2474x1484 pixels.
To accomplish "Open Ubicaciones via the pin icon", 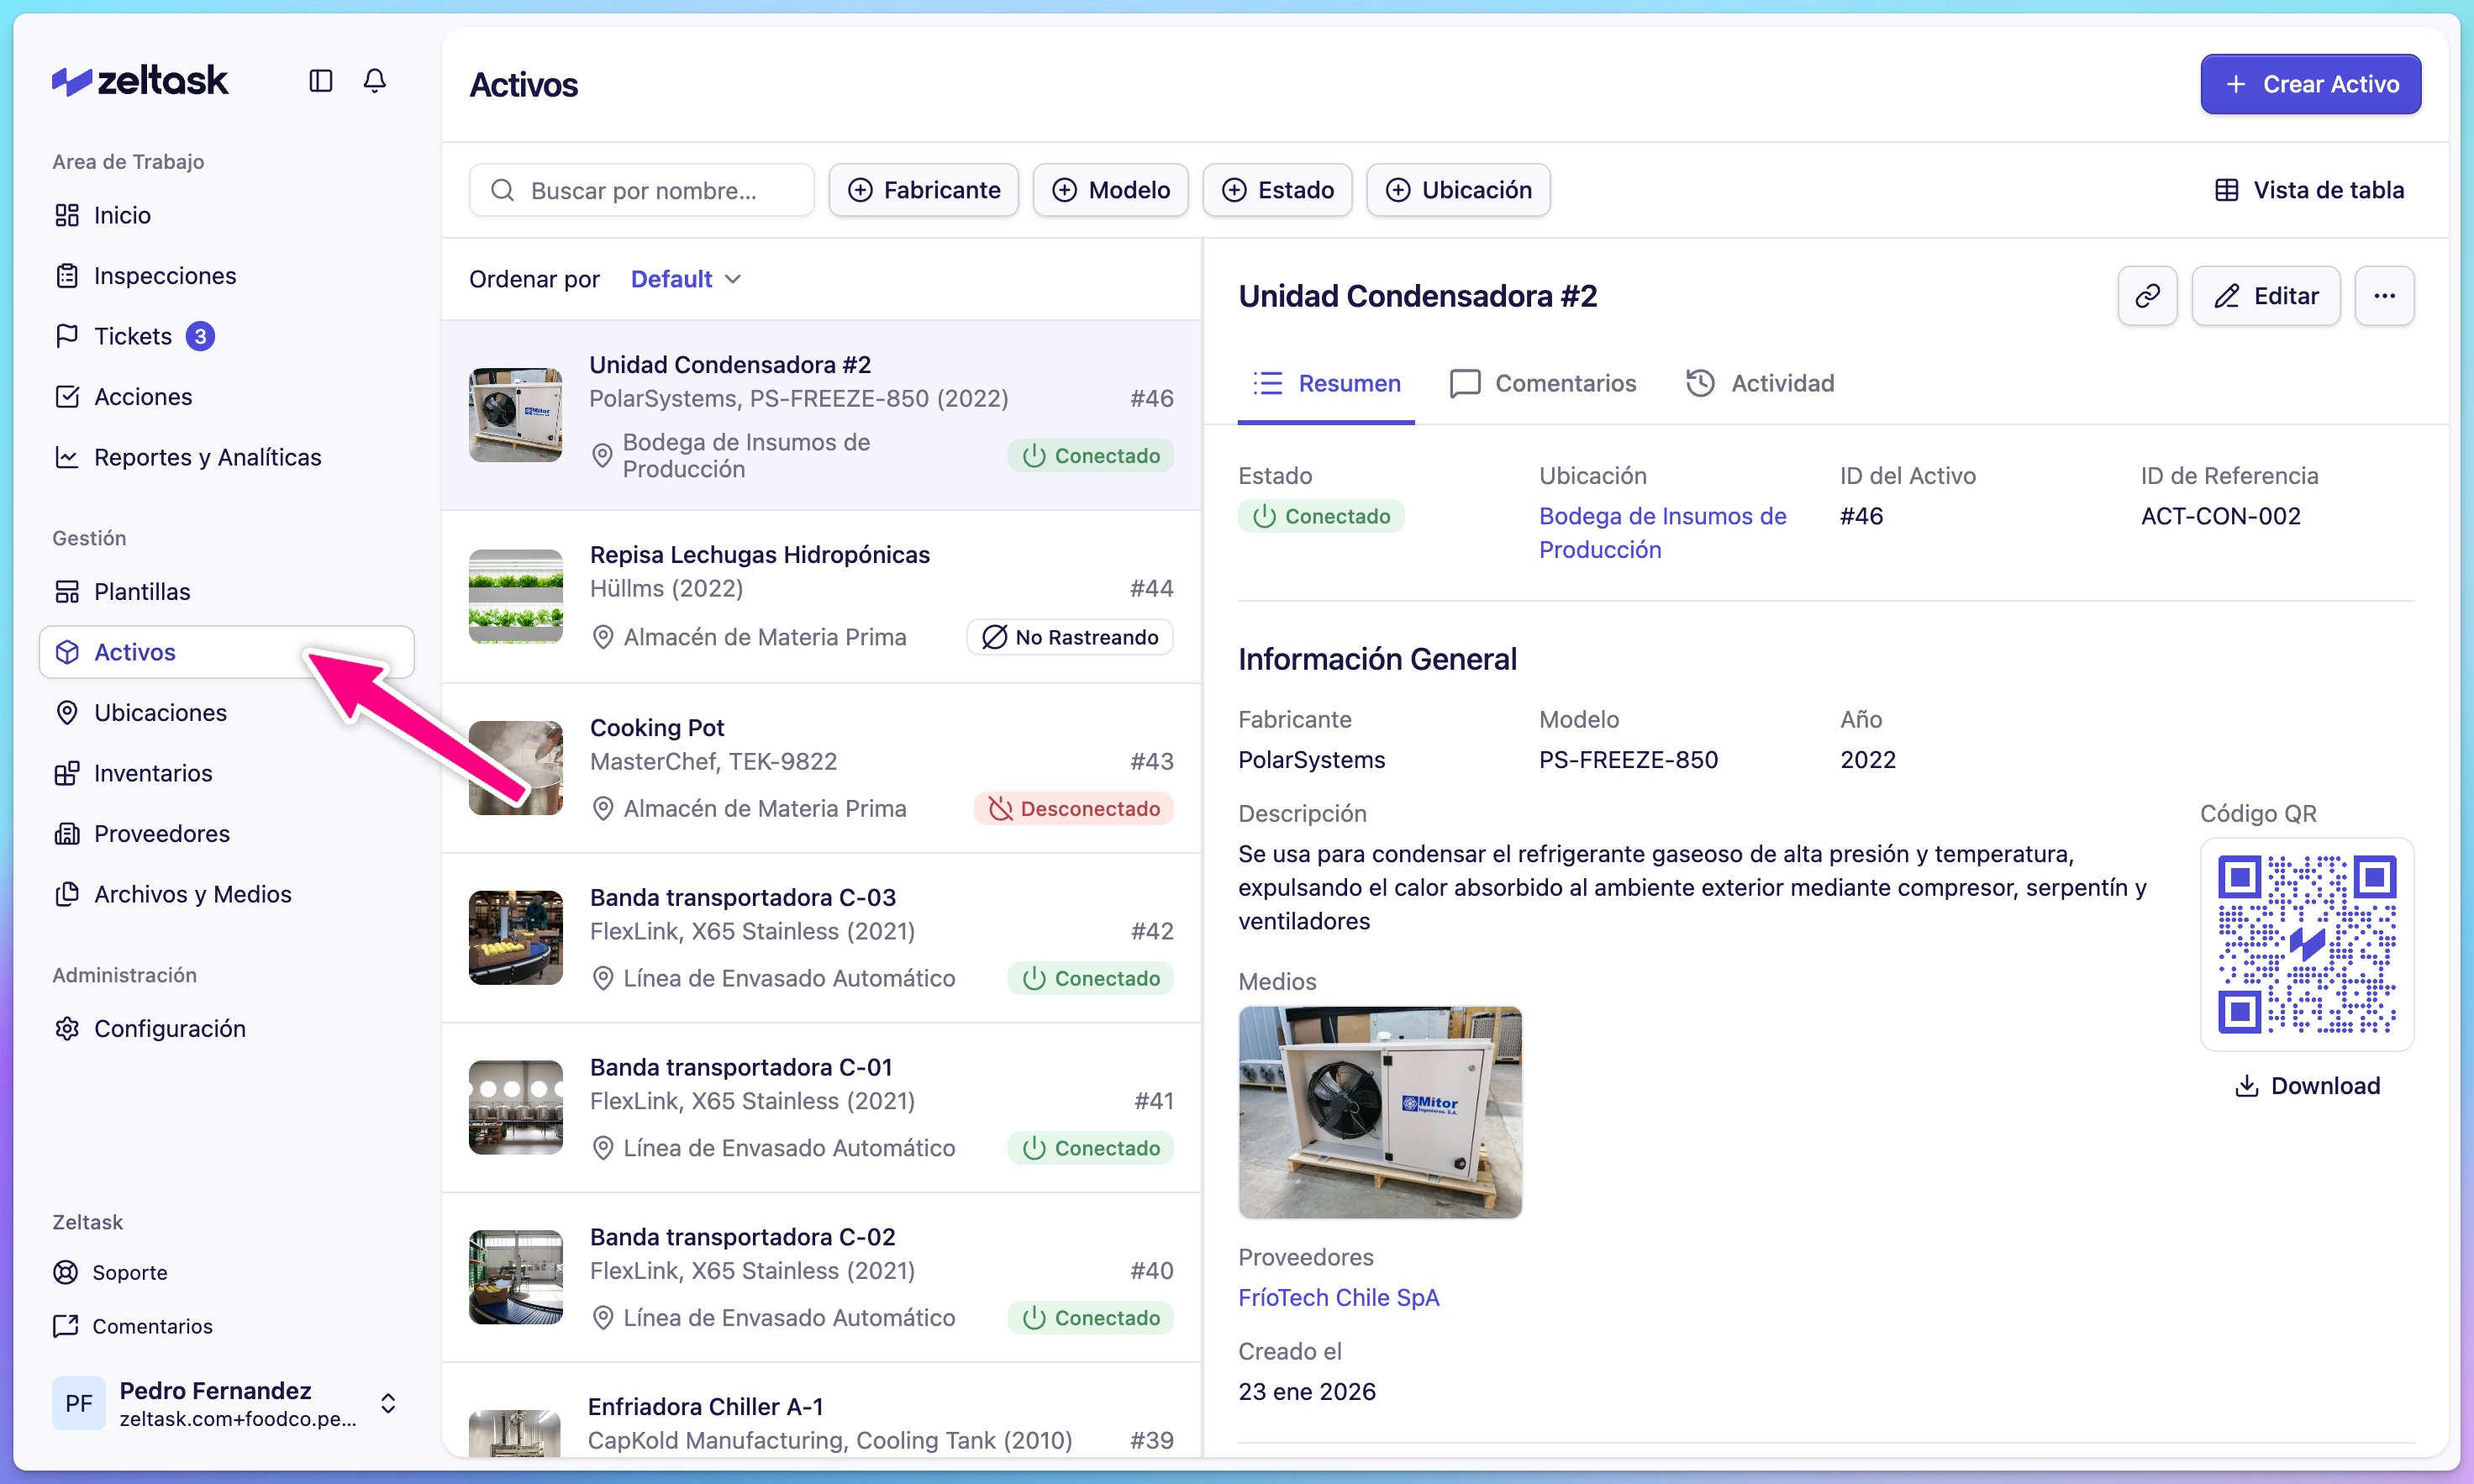I will tap(67, 712).
